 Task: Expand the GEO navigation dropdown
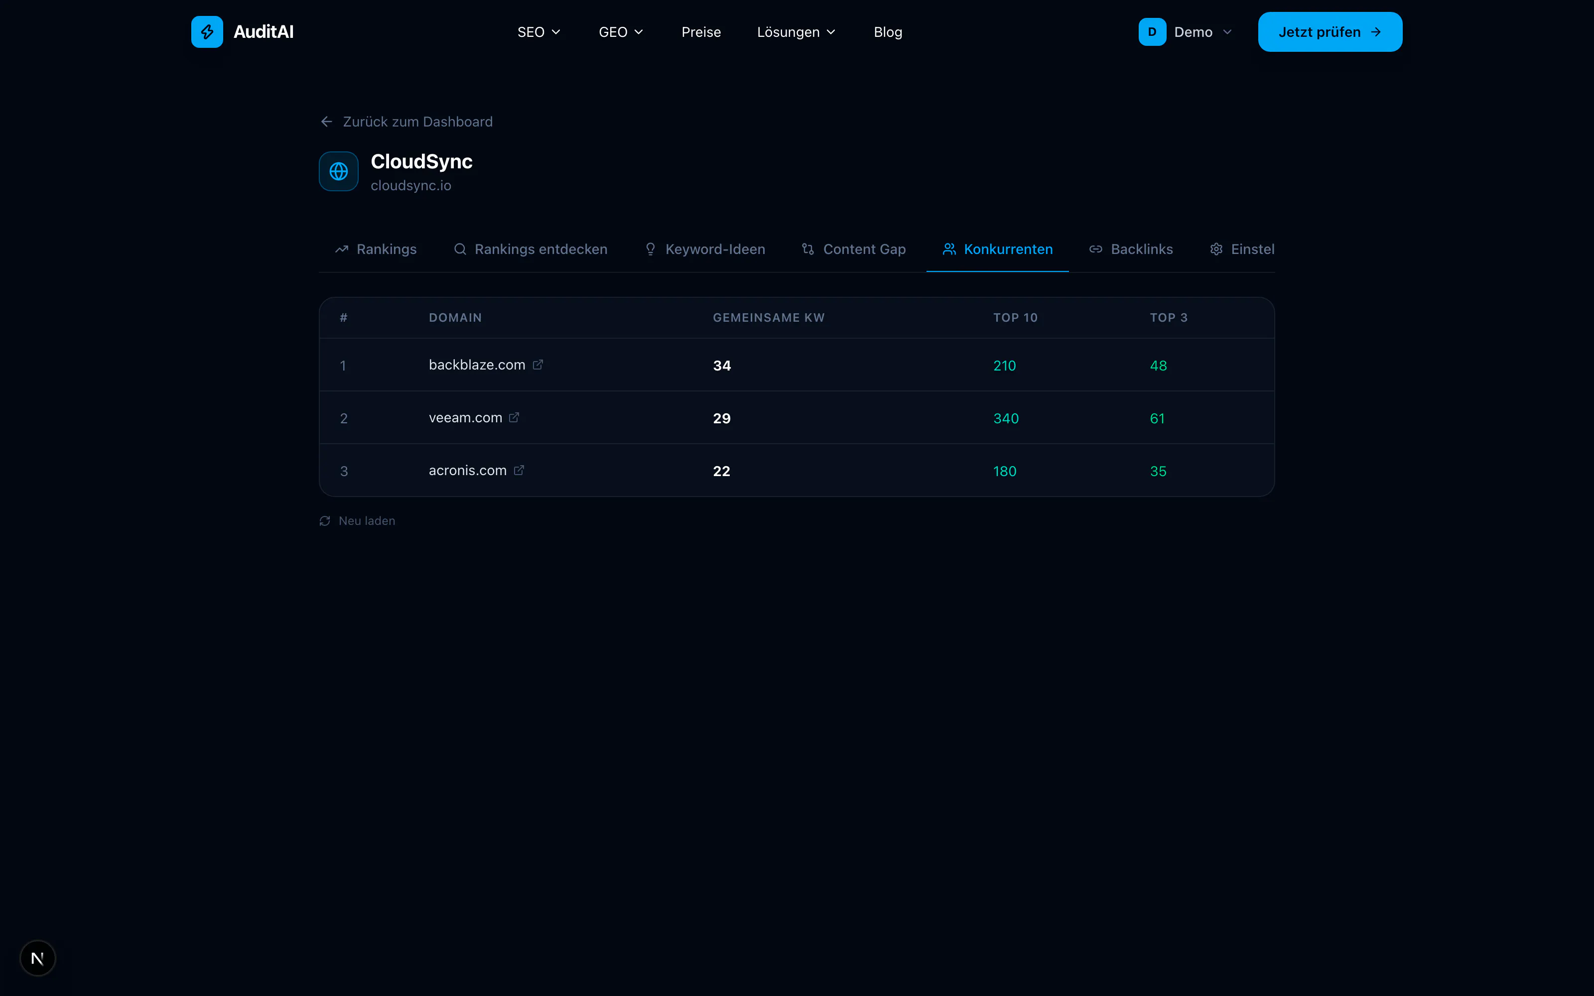click(621, 31)
